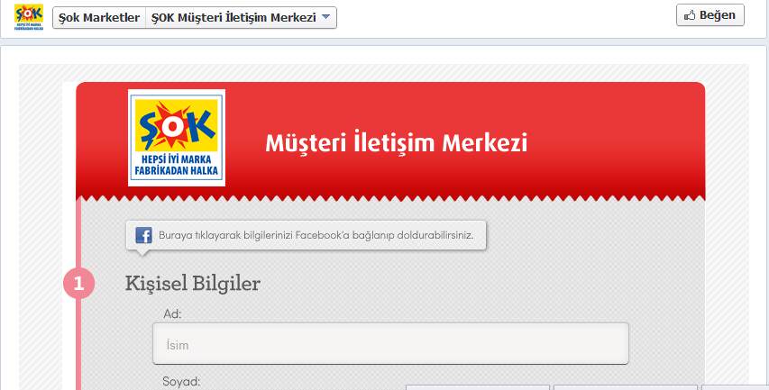The width and height of the screenshot is (769, 390).
Task: Click the Beğen like button
Action: 710,15
